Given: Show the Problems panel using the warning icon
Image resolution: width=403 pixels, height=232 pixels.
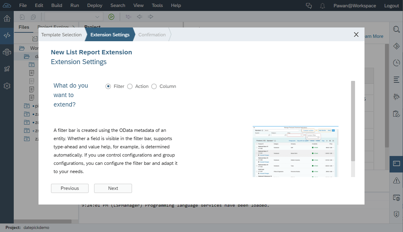Looking at the screenshot, I should click(396, 180).
